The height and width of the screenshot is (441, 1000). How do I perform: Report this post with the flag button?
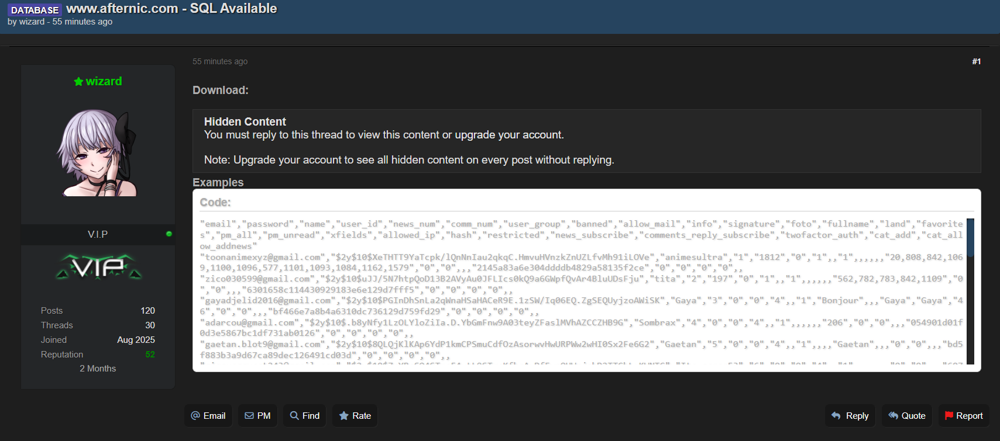click(x=963, y=416)
